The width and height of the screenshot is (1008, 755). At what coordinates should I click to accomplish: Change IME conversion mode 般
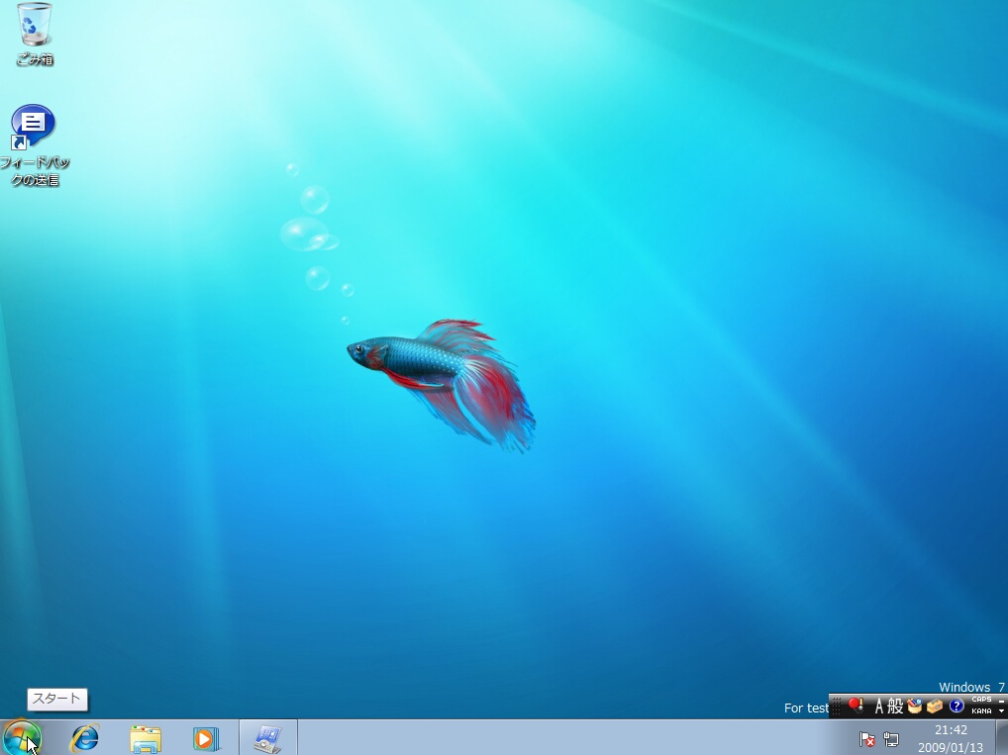[x=895, y=707]
